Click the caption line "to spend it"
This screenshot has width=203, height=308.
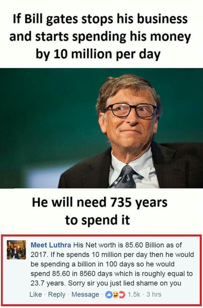[97, 220]
